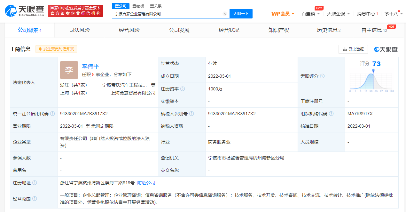The width and height of the screenshot is (406, 212).
Task: Click help icon next to 组织机构代码
Action: click(331, 114)
